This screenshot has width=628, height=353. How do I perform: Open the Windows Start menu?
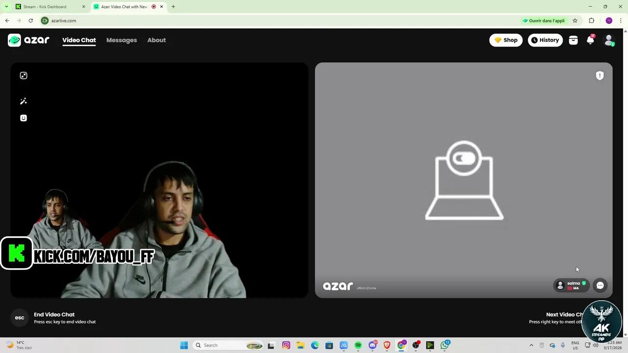click(x=184, y=345)
